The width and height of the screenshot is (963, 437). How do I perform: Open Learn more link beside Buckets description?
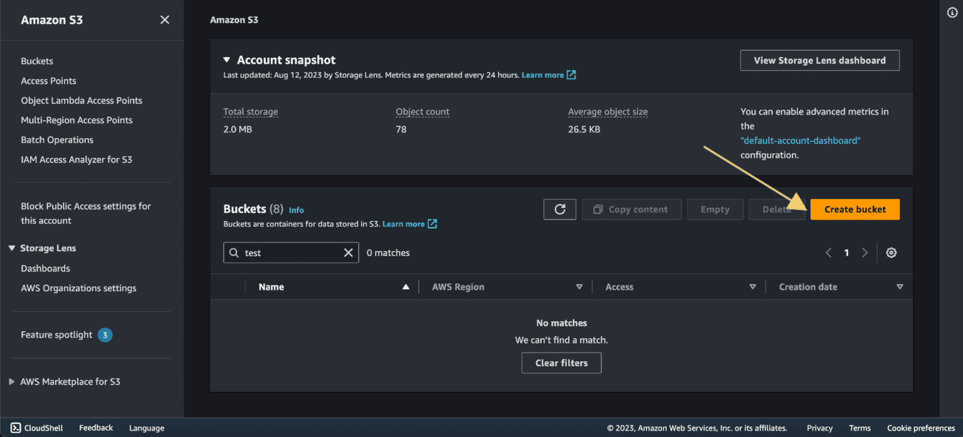pyautogui.click(x=404, y=224)
